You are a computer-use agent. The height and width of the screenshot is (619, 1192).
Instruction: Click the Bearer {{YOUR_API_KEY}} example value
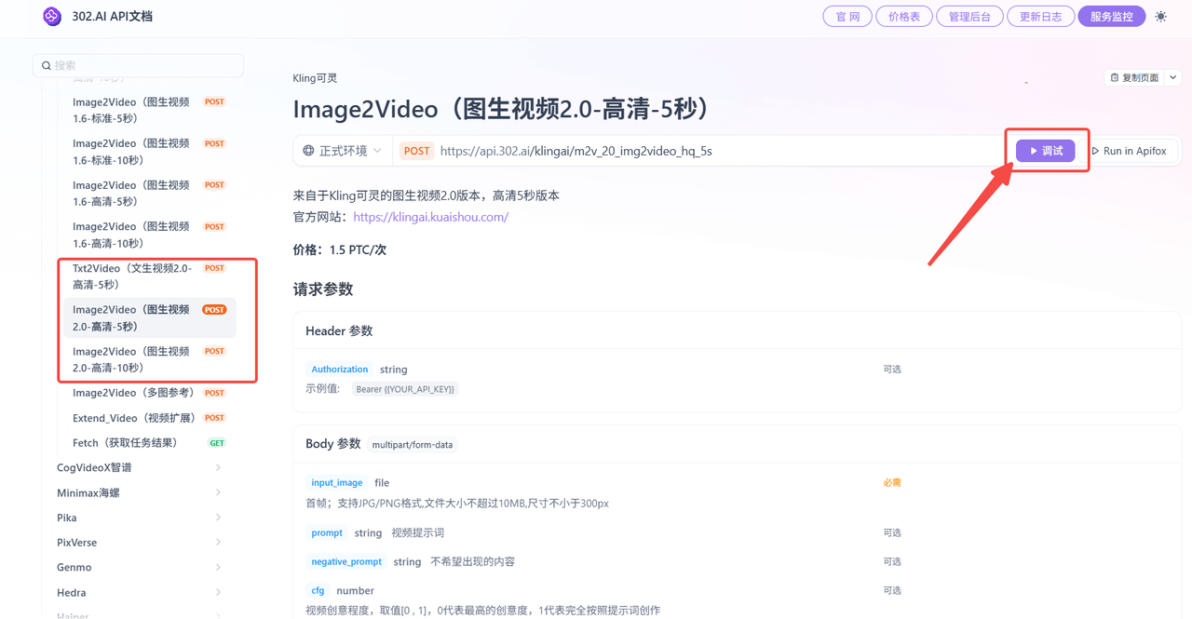click(405, 389)
